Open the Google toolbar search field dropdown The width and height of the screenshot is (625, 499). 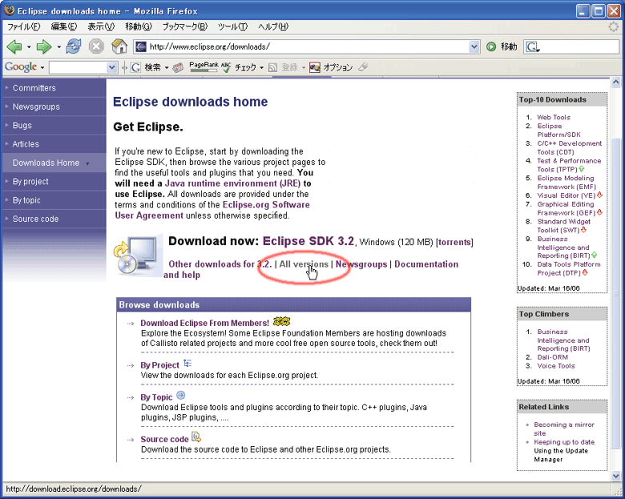click(112, 67)
